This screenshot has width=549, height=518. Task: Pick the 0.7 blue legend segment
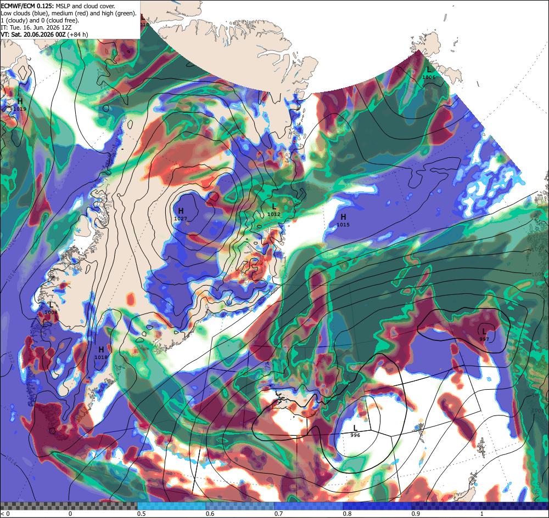(309, 506)
